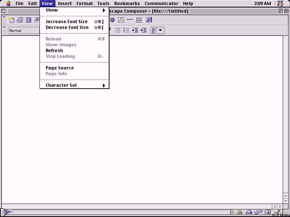Click the grayed Reload menu entry
The height and width of the screenshot is (217, 290).
pyautogui.click(x=74, y=39)
